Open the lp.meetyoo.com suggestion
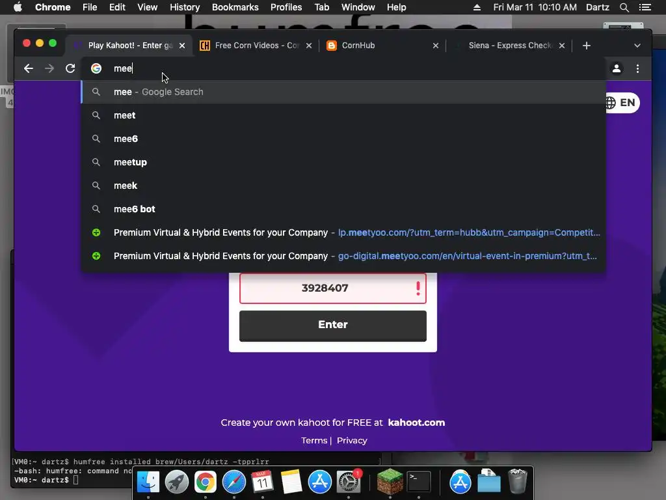Viewport: 666px width, 500px height. pyautogui.click(x=343, y=232)
